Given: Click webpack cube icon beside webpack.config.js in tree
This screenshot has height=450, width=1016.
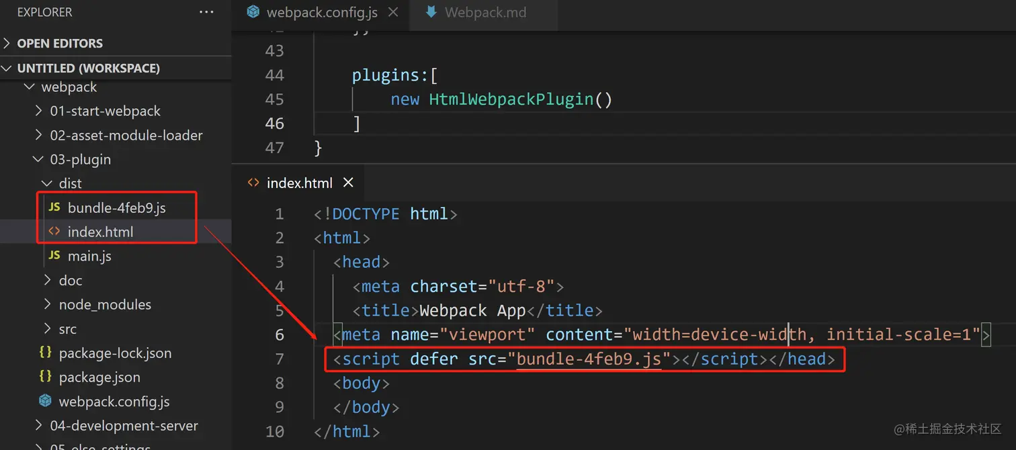Looking at the screenshot, I should pyautogui.click(x=46, y=401).
